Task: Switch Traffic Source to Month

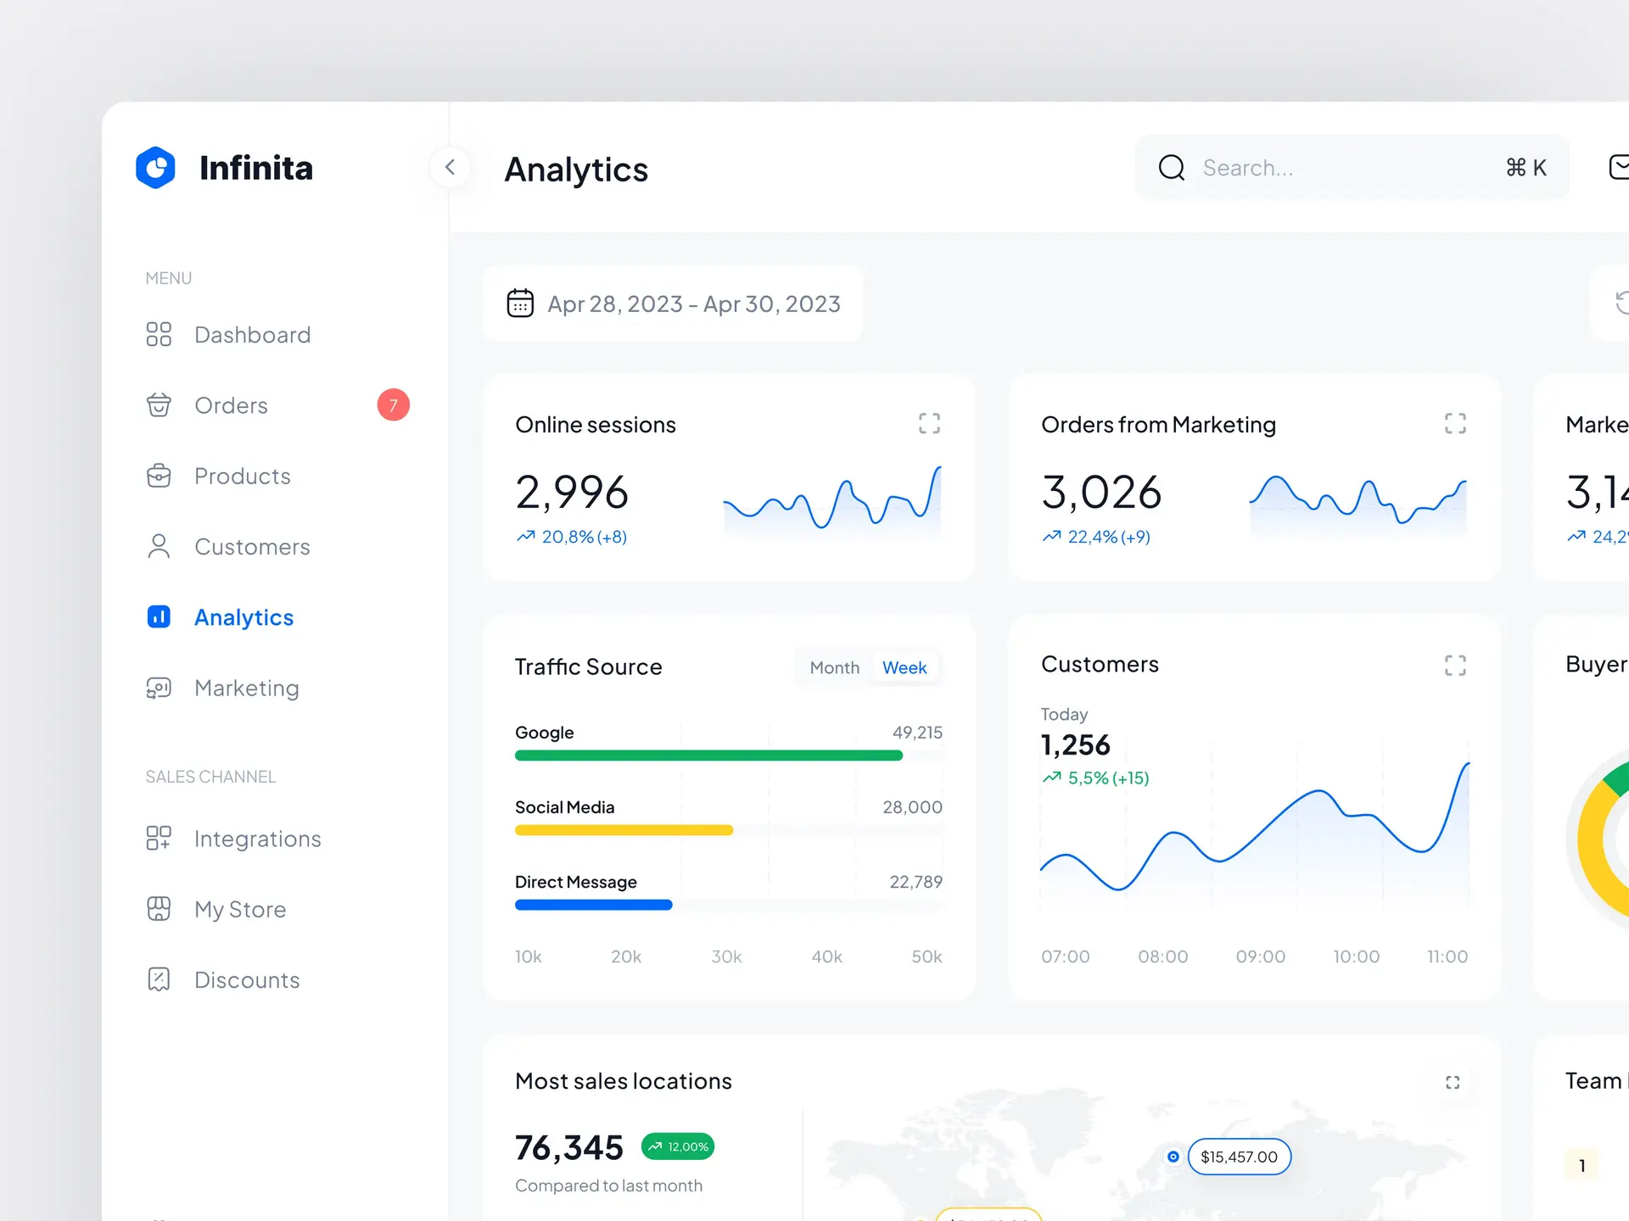Action: [x=835, y=667]
